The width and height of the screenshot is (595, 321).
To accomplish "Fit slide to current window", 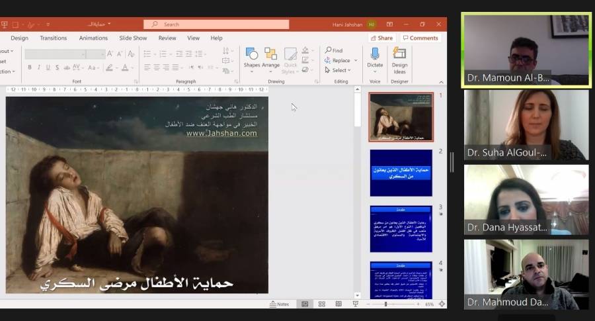I will pos(442,304).
